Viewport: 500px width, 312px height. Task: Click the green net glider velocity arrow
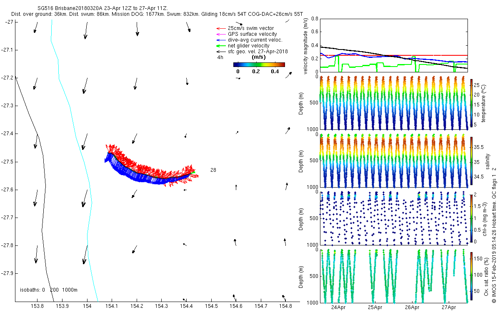pos(220,46)
